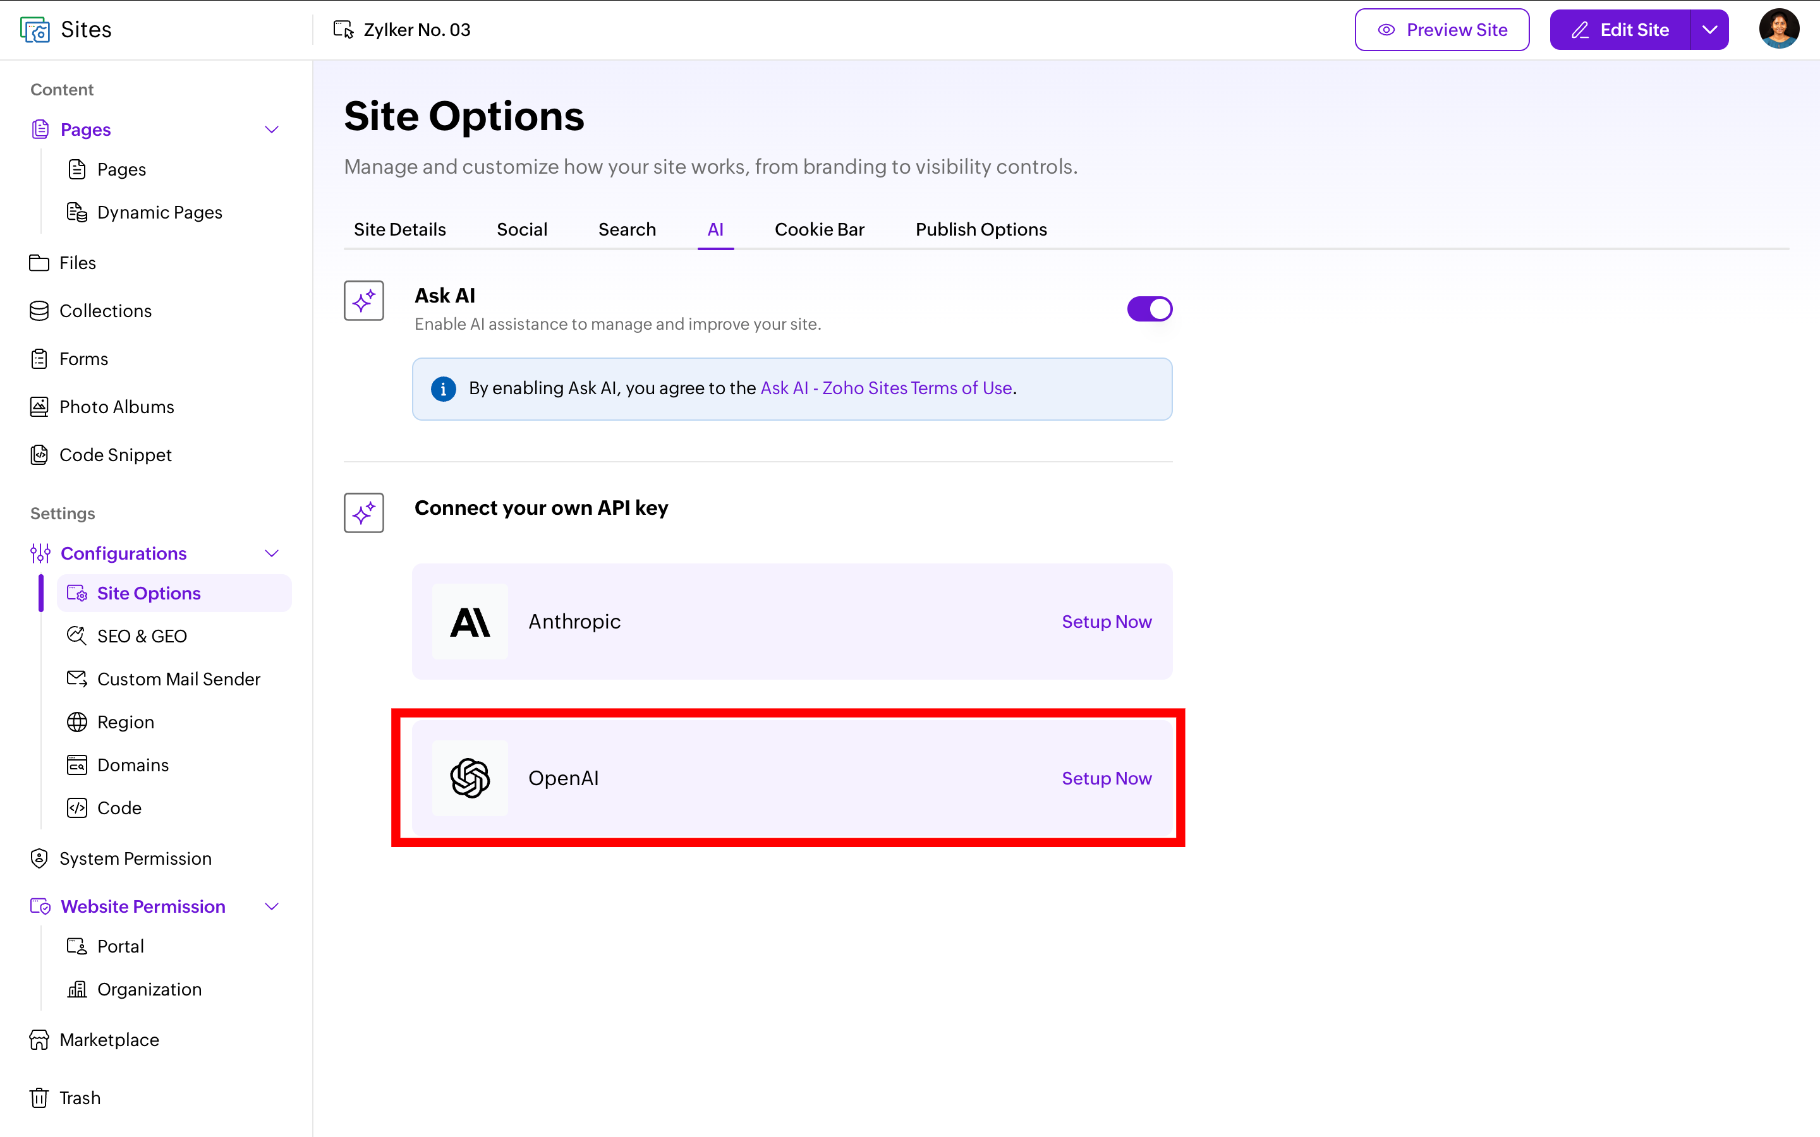1820x1137 pixels.
Task: Switch to the Cookie Bar tab
Action: point(820,229)
